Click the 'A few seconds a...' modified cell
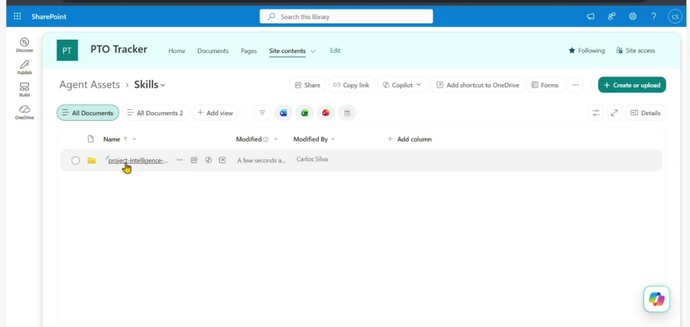The image size is (690, 327). [x=261, y=160]
